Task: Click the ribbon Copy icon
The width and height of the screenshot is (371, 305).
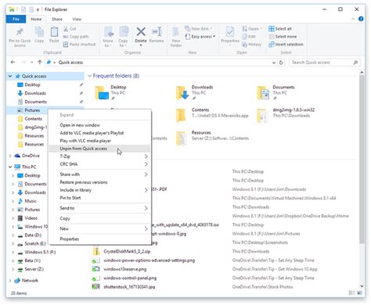Action: coord(39,32)
